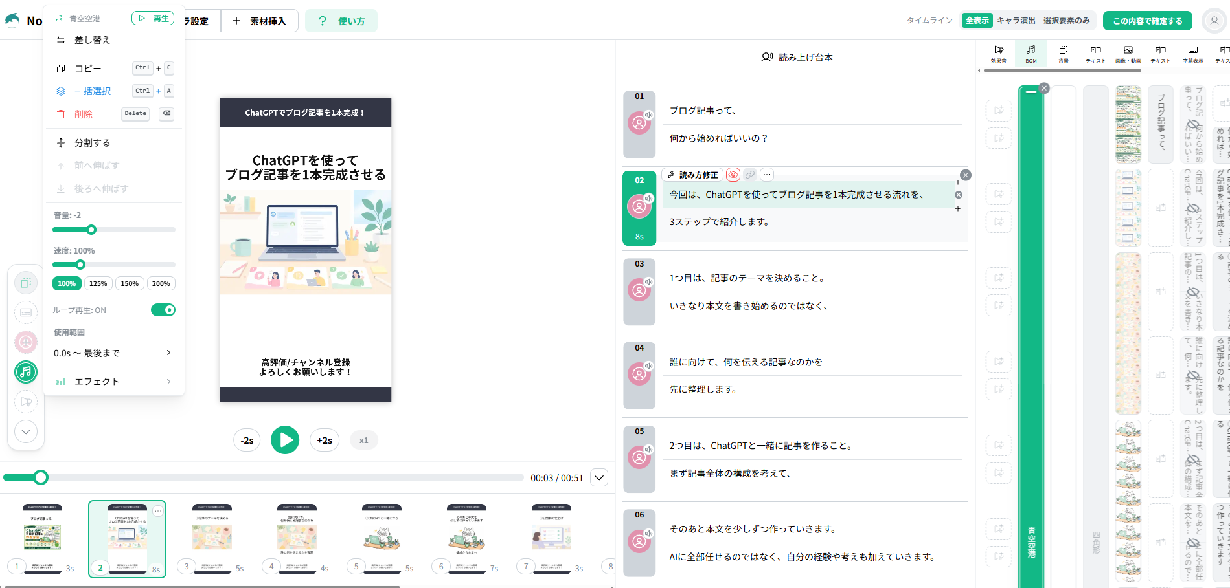This screenshot has height=588, width=1230.
Task: Click the 素材挿入 insert material button
Action: pyautogui.click(x=260, y=21)
